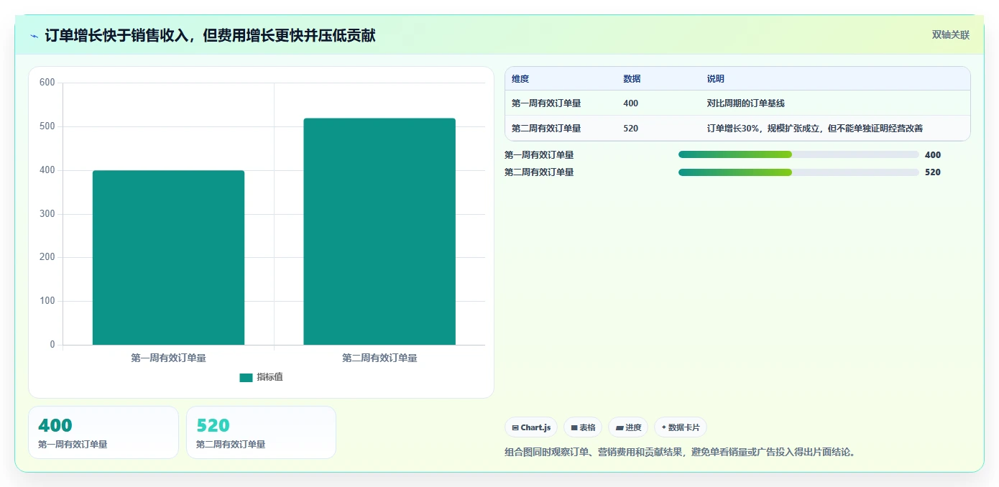Click the 数据 column header
The height and width of the screenshot is (487, 999).
click(x=632, y=79)
